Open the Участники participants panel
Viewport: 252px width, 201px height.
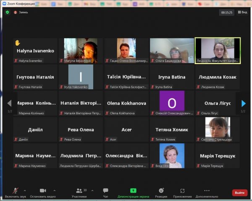(x=79, y=191)
